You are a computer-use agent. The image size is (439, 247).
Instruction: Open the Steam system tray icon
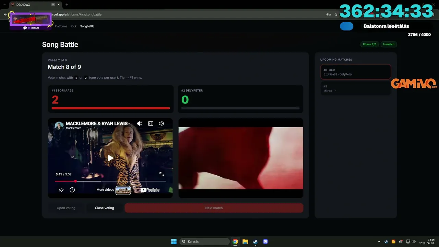(386, 242)
